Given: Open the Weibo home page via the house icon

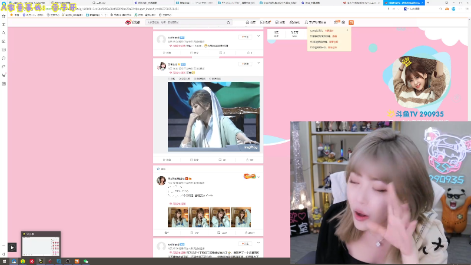Looking at the screenshot, I should (251, 22).
